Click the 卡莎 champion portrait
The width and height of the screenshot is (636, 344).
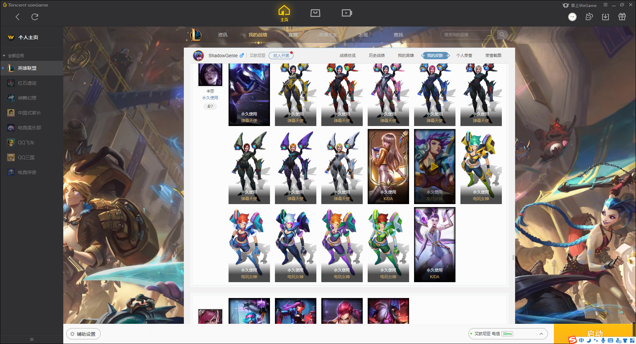pyautogui.click(x=210, y=75)
